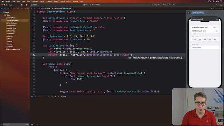
Task: Open the Source Control menu
Action: tap(65, 1)
